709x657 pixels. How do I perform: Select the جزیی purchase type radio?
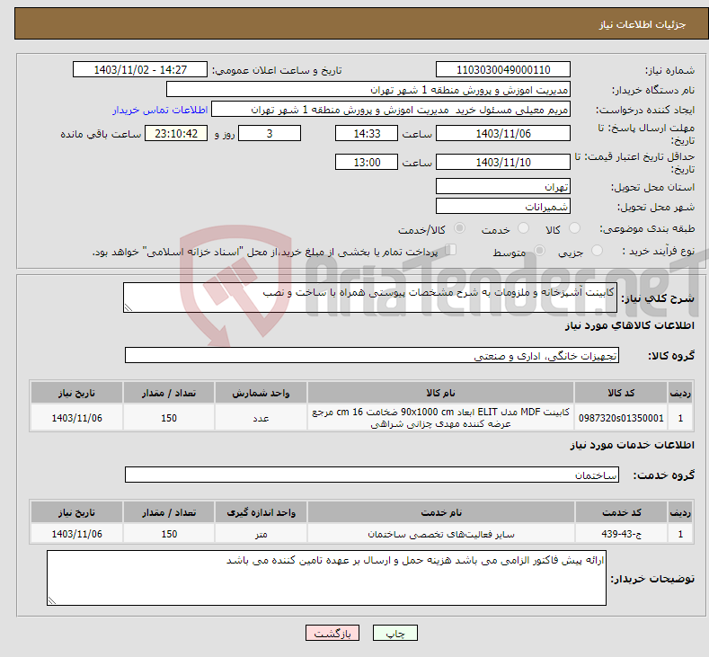click(597, 251)
